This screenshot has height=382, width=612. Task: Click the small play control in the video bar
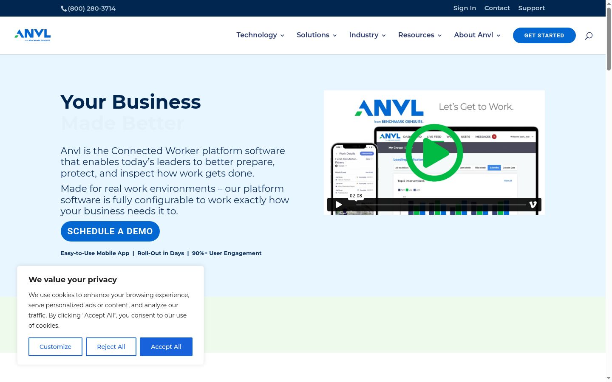click(339, 205)
